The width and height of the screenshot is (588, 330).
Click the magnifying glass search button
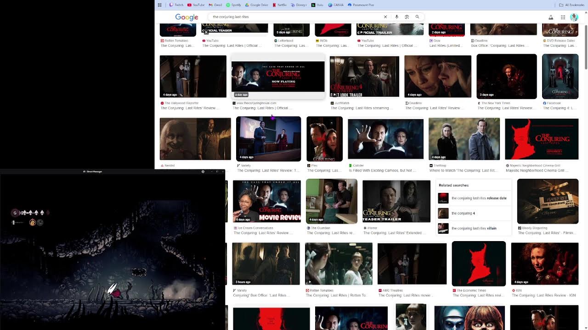(417, 17)
